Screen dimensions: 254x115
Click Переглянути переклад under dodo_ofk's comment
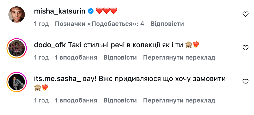(x=179, y=58)
